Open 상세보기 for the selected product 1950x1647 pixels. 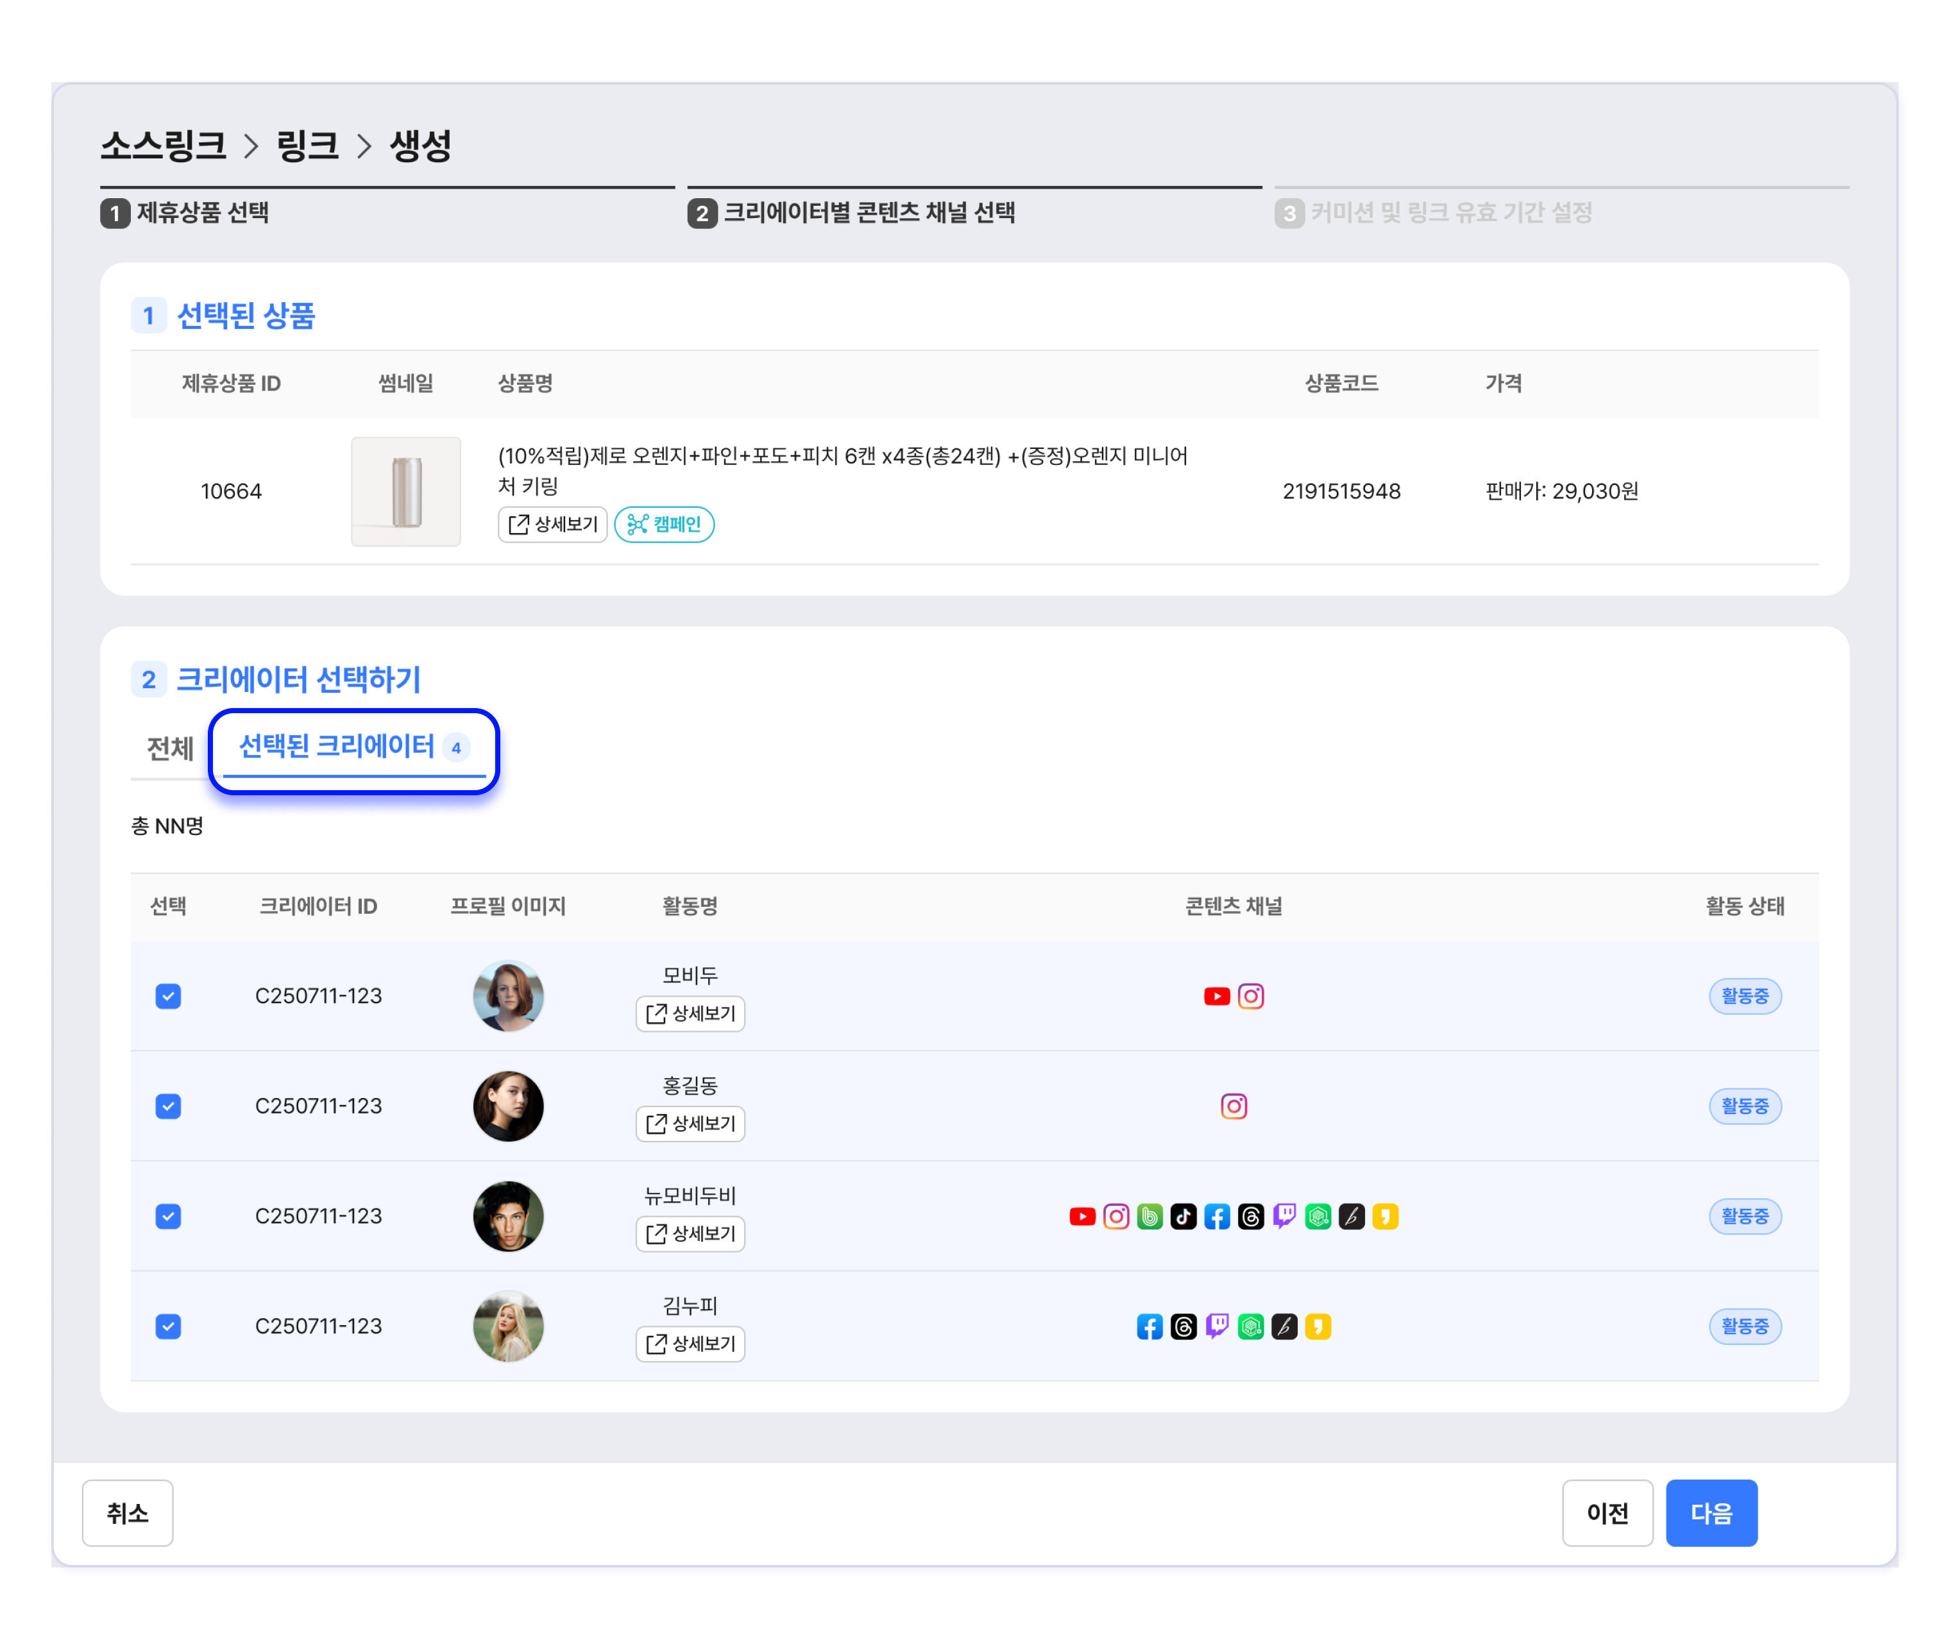(x=552, y=525)
